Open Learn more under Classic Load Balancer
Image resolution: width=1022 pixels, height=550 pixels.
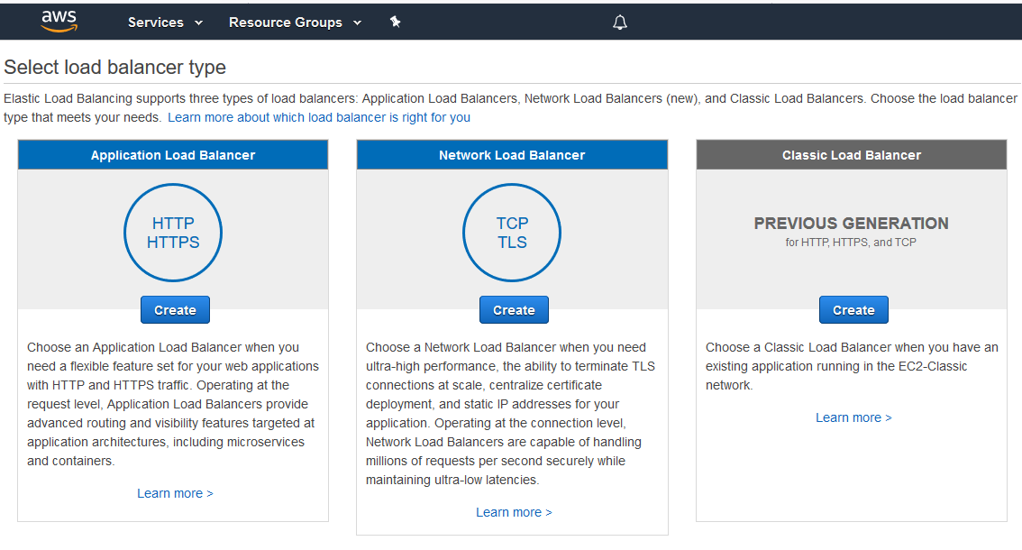tap(853, 417)
